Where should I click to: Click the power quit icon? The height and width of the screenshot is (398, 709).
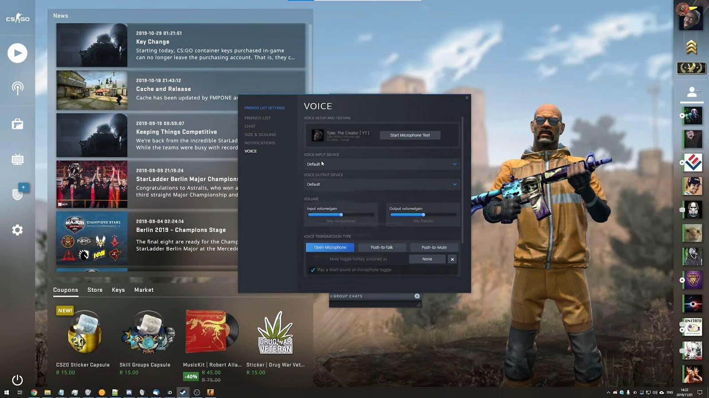[17, 380]
